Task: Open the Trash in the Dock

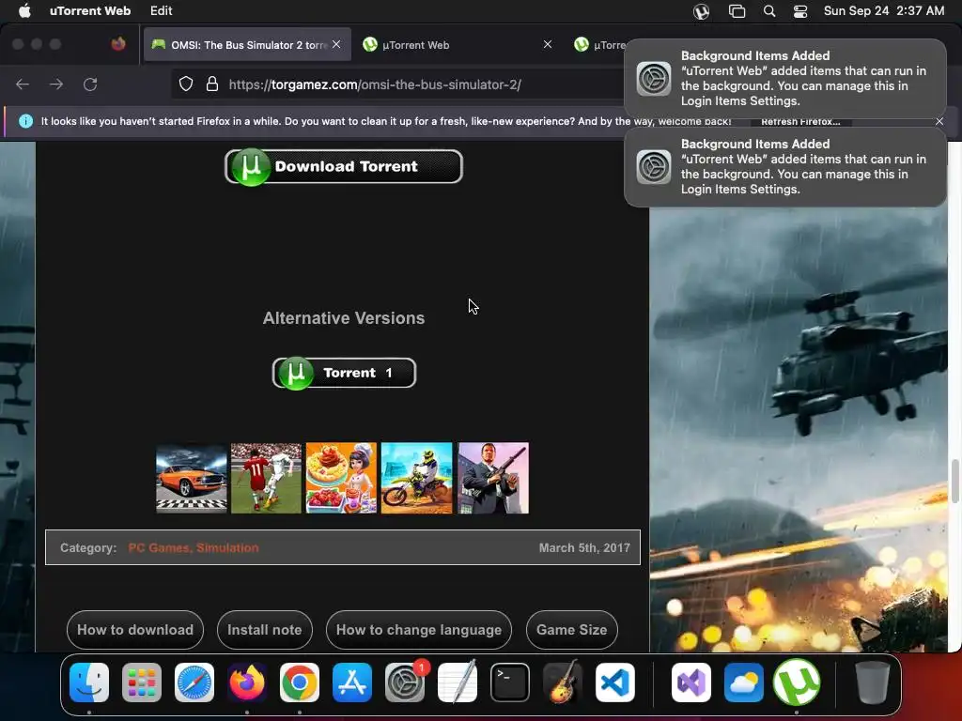Action: coord(873,683)
